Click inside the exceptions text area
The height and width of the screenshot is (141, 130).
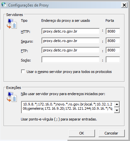68,107
